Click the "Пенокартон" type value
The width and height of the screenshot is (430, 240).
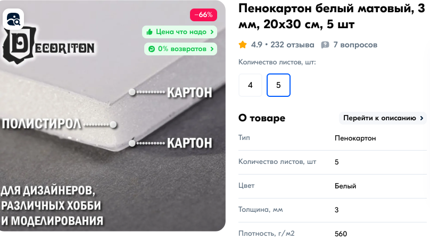click(x=355, y=138)
